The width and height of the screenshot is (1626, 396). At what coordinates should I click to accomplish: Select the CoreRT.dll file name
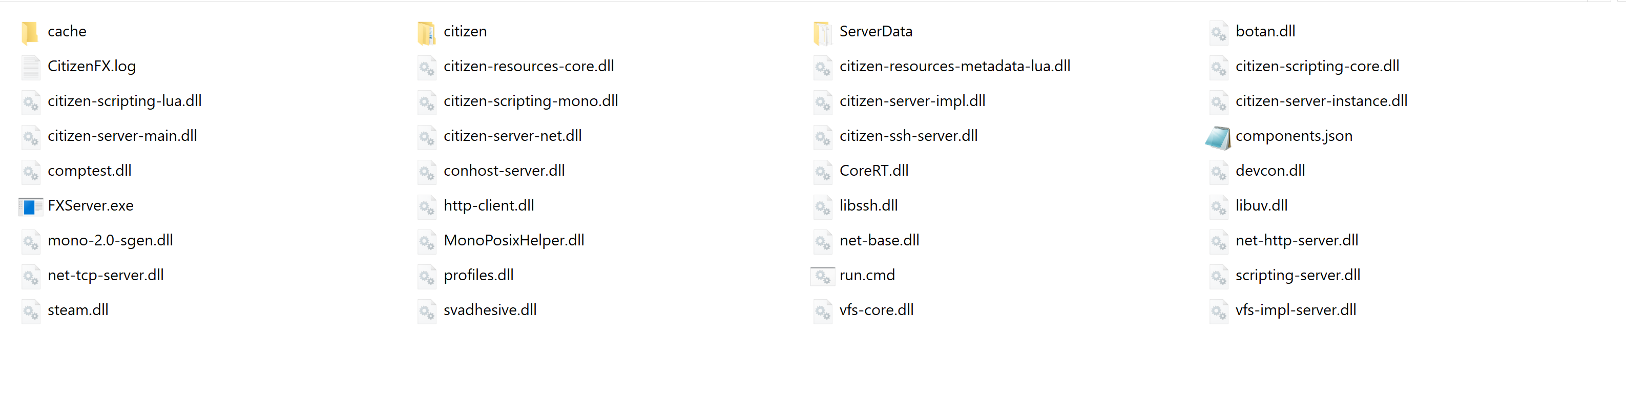873,171
